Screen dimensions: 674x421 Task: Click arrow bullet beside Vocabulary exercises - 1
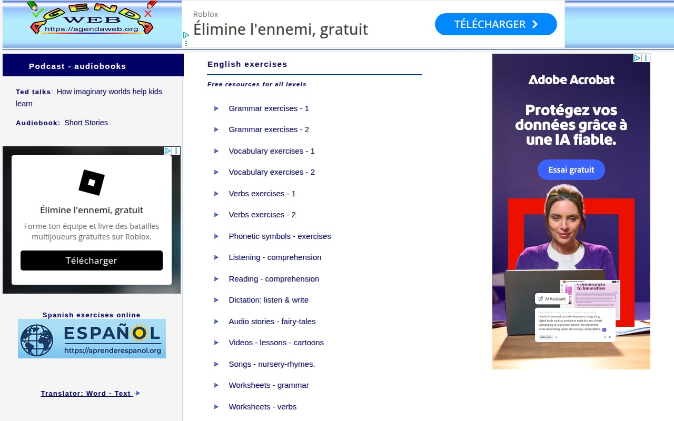pos(216,151)
